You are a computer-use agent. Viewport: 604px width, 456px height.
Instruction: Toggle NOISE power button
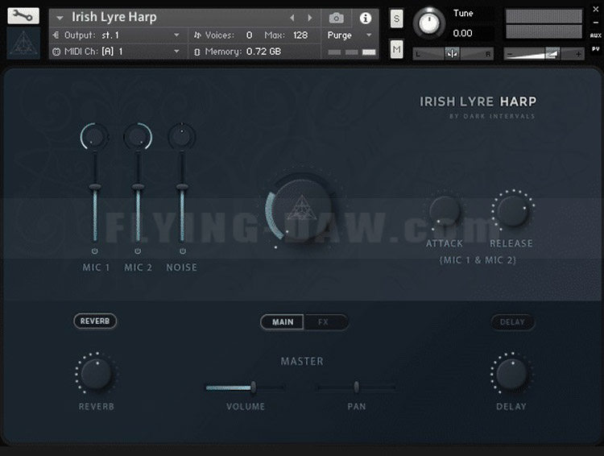[x=183, y=251]
